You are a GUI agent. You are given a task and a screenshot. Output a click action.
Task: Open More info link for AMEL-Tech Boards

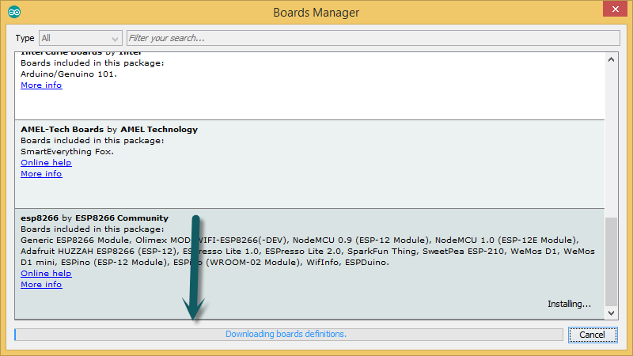click(x=41, y=173)
